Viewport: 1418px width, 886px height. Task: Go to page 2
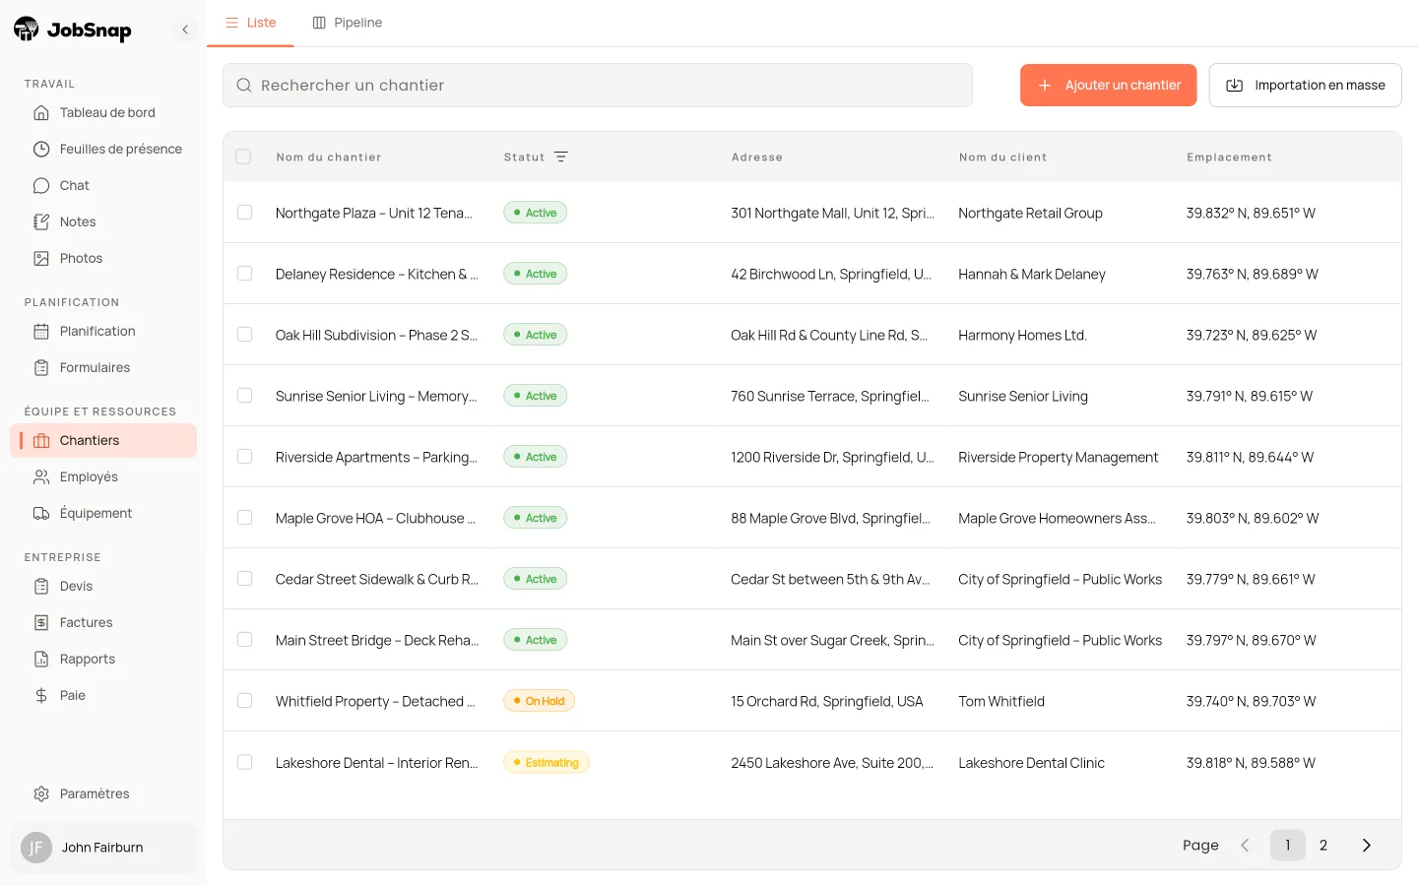(x=1323, y=846)
